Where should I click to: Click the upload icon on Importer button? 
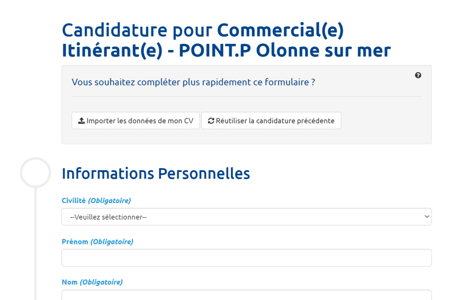tap(81, 121)
